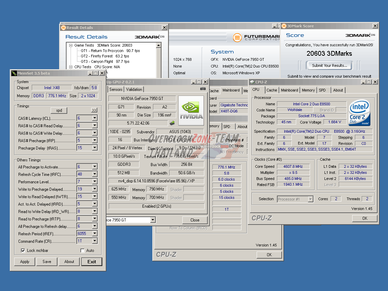The image size is (388, 291).
Task: Click the Bus Speed 485.0 MHz field
Action: [293, 179]
